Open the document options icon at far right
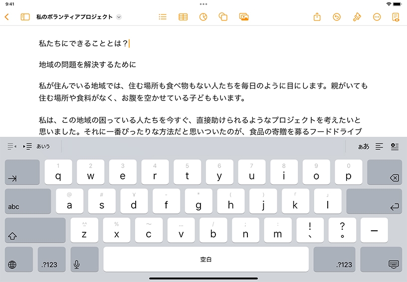407x282 pixels. coord(396,17)
